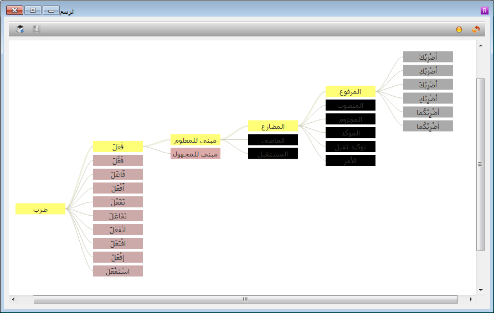Click the اسْتَفْعَلَ verb pattern node
The image size is (494, 313).
[118, 271]
